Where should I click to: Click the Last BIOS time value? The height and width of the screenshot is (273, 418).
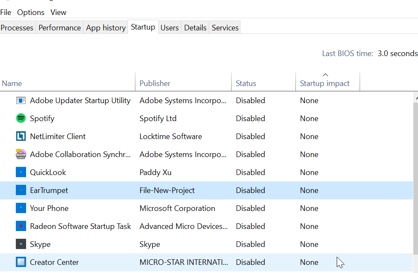(x=397, y=53)
